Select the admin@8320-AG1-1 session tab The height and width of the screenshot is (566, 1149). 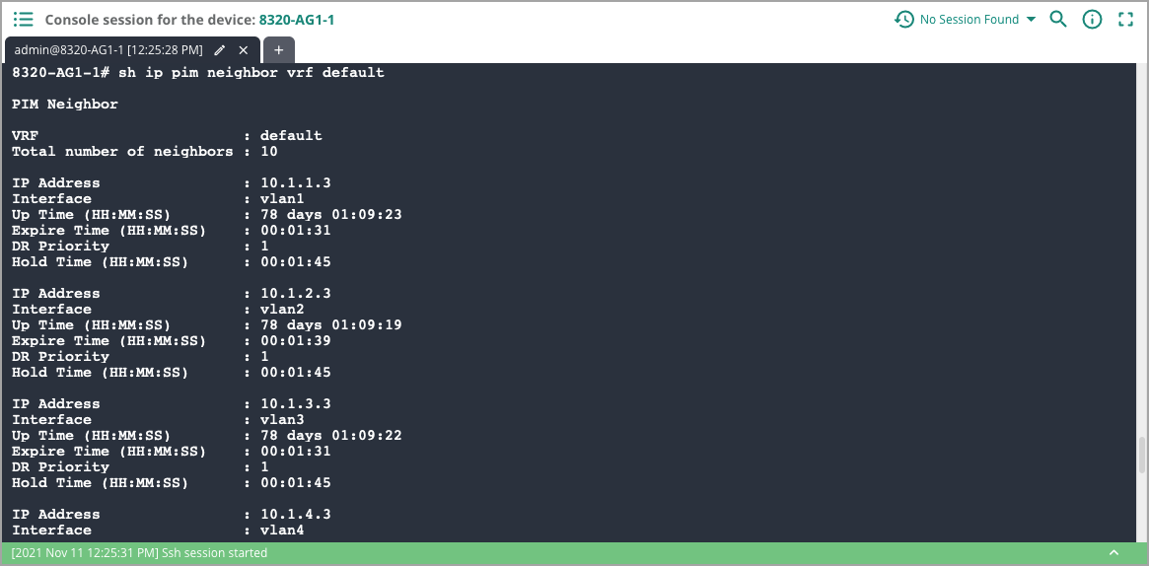coord(108,49)
